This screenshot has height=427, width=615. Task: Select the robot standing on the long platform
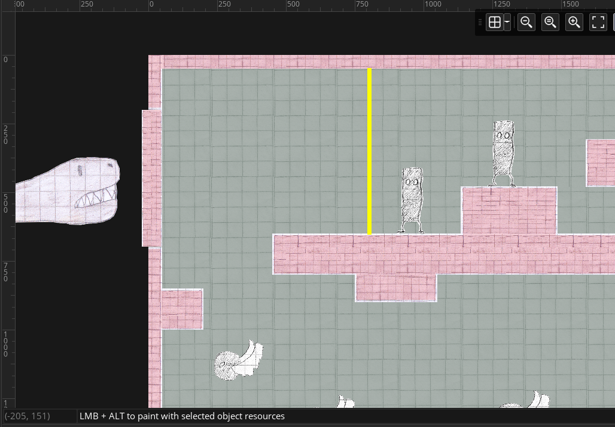412,201
